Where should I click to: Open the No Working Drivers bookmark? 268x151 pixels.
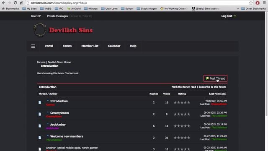(x=174, y=8)
